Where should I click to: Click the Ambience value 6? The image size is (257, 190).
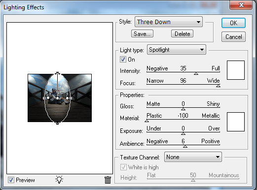pos(183,141)
